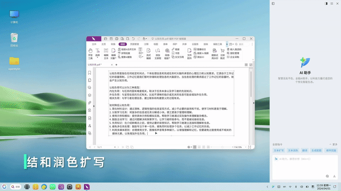This screenshot has width=341, height=191.
Task: Click the Text Polish (文本润色) AI command
Action: (x=293, y=150)
